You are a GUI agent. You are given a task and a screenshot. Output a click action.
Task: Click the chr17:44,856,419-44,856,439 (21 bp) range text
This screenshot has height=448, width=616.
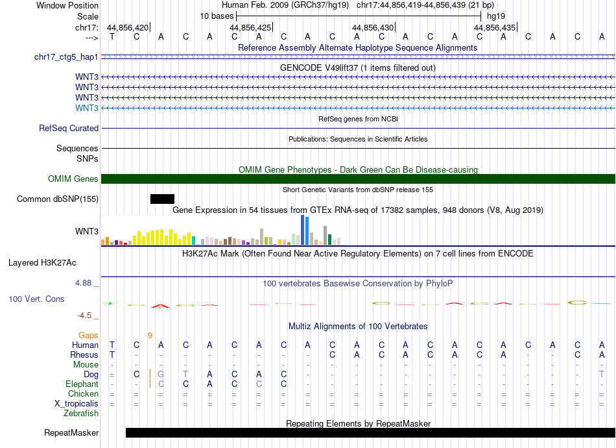tap(425, 5)
